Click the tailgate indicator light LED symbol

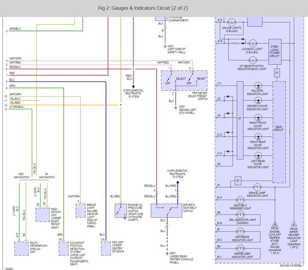(258, 86)
